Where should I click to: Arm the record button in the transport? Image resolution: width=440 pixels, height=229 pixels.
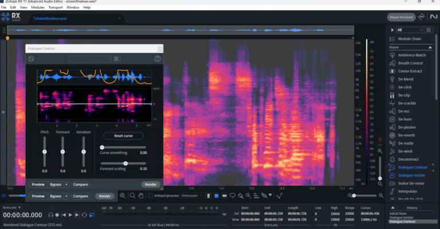pos(57,215)
